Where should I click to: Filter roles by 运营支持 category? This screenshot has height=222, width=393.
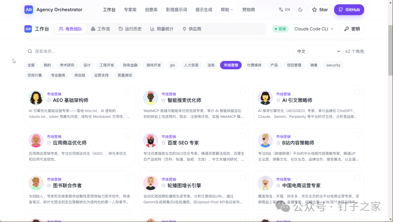point(101,75)
